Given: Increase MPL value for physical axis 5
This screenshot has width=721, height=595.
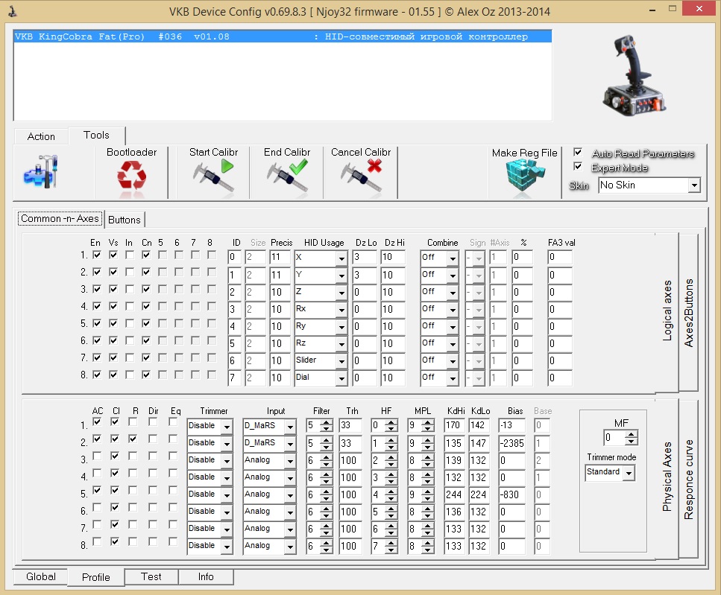Looking at the screenshot, I should click(428, 491).
